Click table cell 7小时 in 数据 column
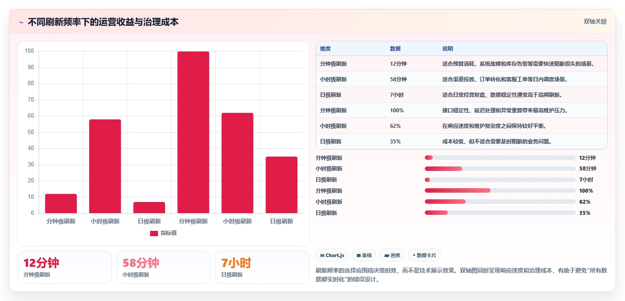The height and width of the screenshot is (301, 625). (397, 95)
